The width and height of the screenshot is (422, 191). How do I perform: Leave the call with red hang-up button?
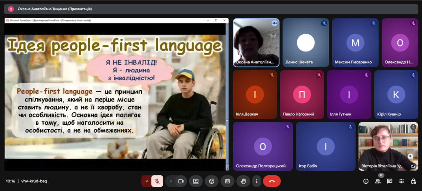tap(272, 181)
